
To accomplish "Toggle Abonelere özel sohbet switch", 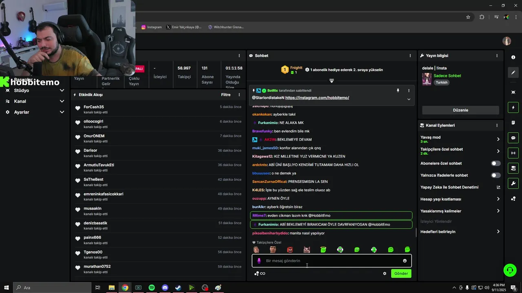I will tap(495, 163).
